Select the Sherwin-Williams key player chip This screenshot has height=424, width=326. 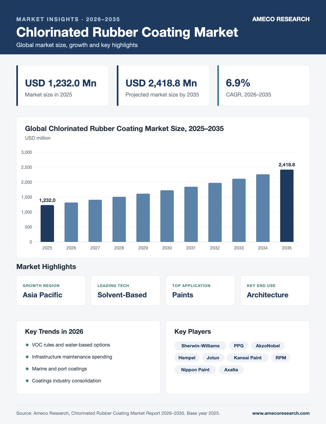[200, 346]
